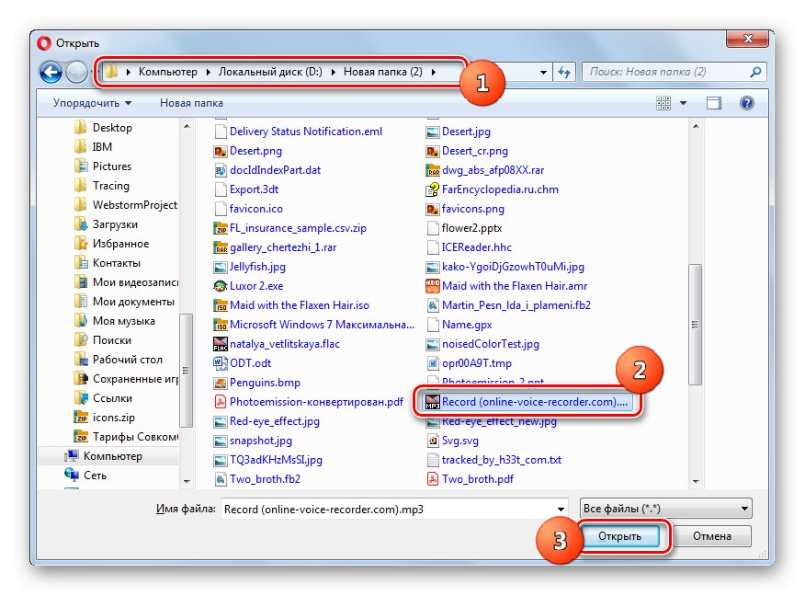Click the file list vertical scrollbar thumb

[695, 324]
